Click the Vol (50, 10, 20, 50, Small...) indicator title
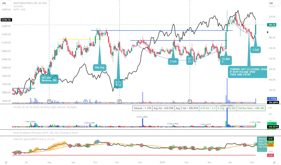This screenshot has height=165, width=281. click(45, 107)
